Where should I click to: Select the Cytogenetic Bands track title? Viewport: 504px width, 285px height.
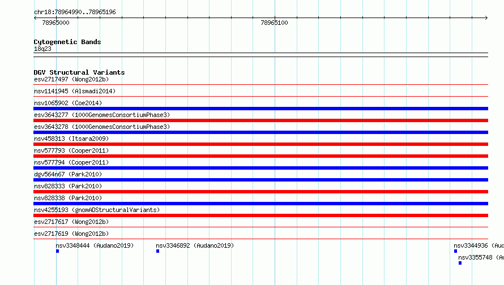point(67,42)
